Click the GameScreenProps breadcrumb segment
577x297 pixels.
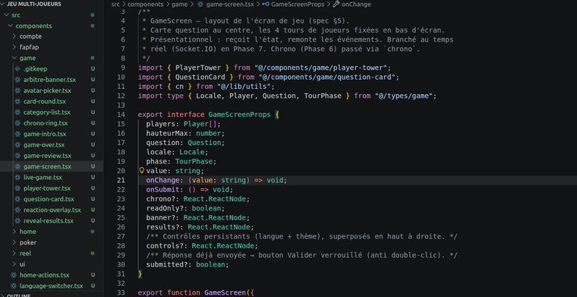[x=298, y=5]
